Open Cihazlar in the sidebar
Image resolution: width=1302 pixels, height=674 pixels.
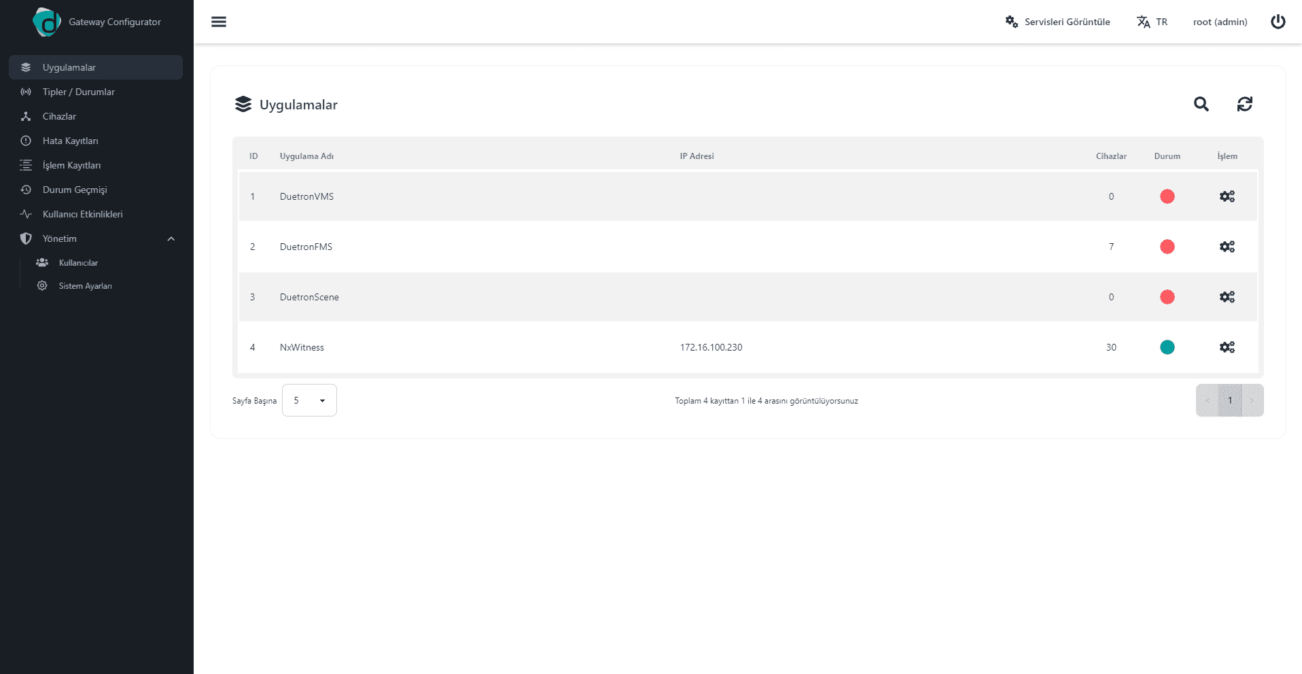click(x=59, y=116)
